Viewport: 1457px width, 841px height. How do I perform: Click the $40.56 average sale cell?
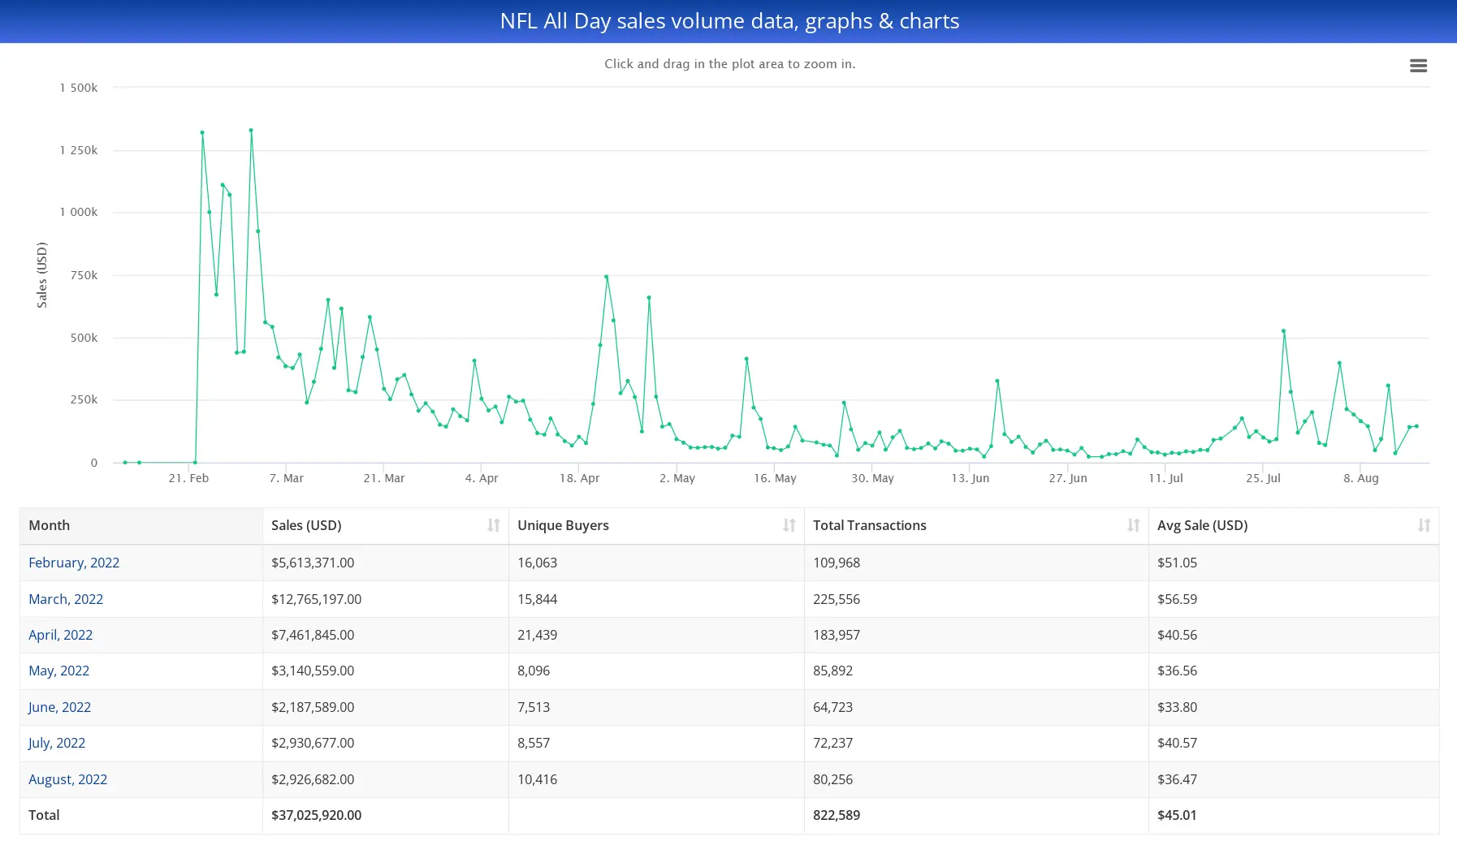1294,635
